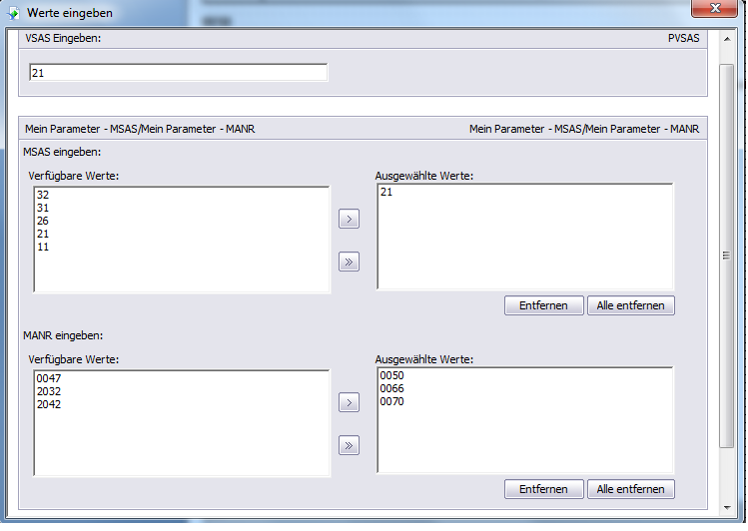Viewport: 748px width, 531px height.
Task: Click the vertical scrollbar thumb
Action: 727,256
